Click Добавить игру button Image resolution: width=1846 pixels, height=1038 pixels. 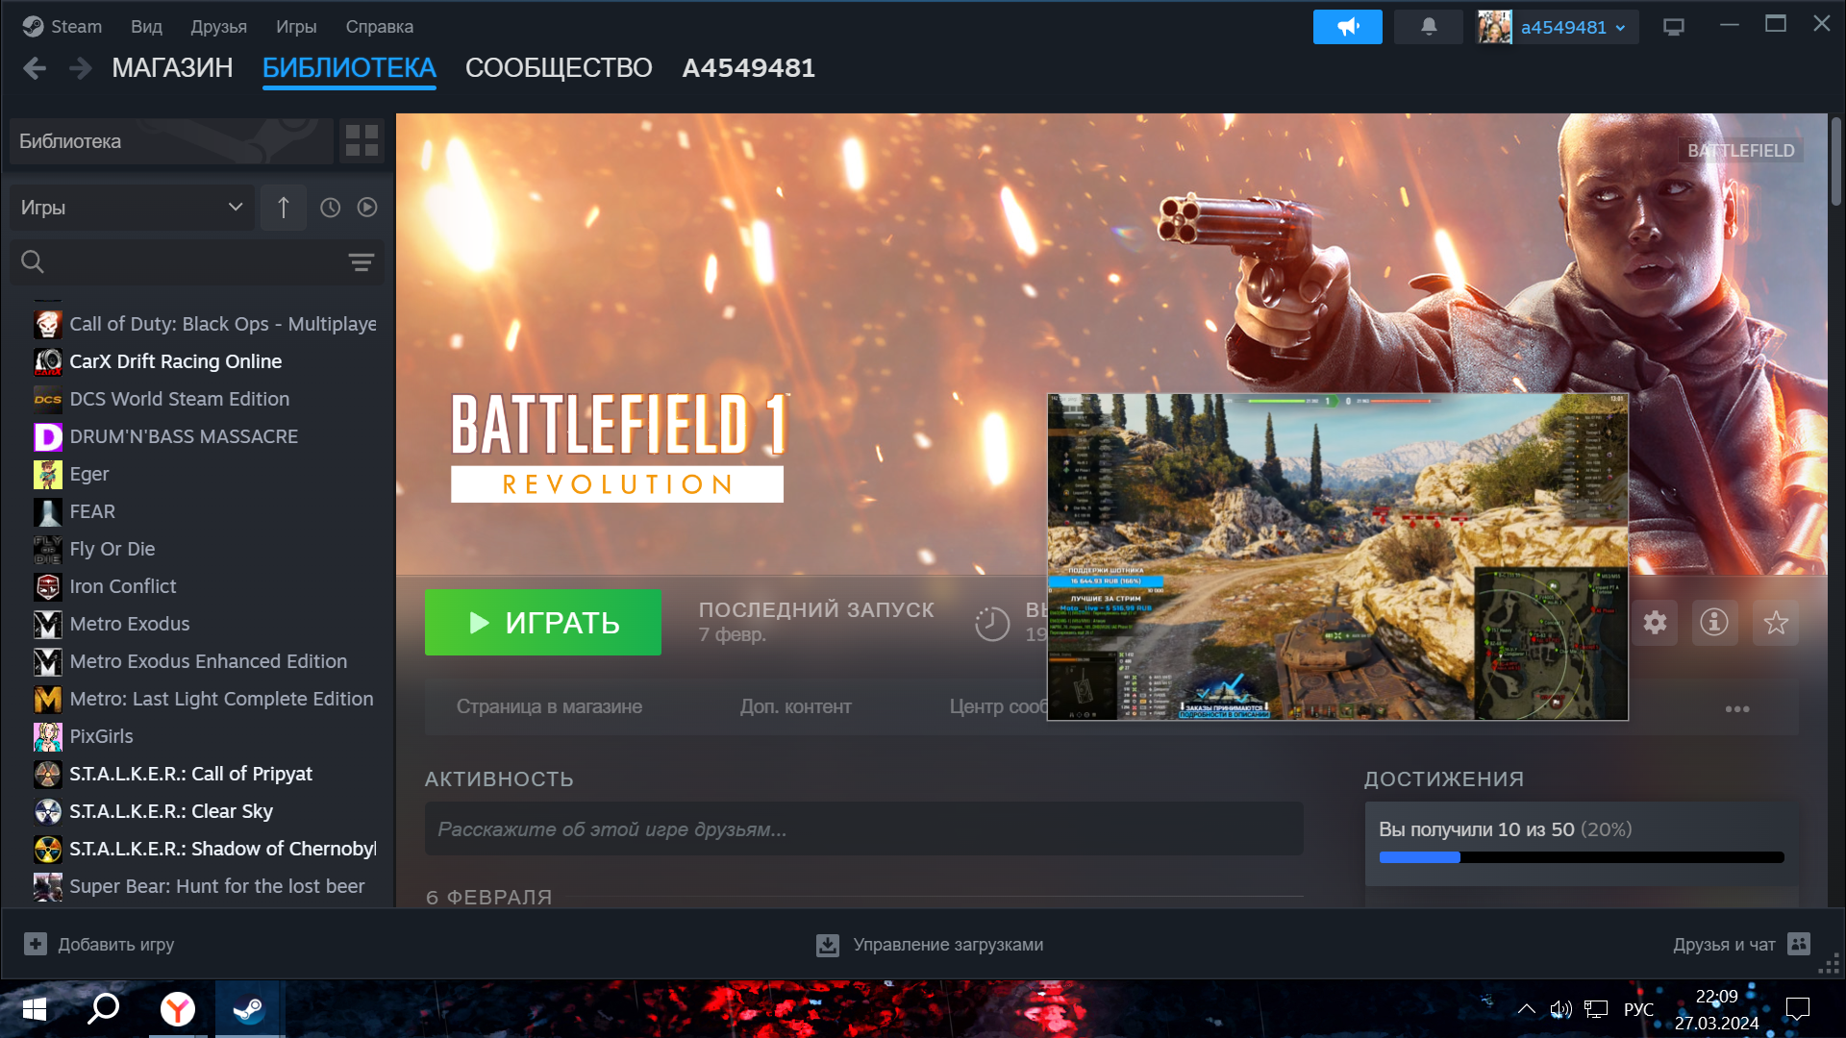99,944
